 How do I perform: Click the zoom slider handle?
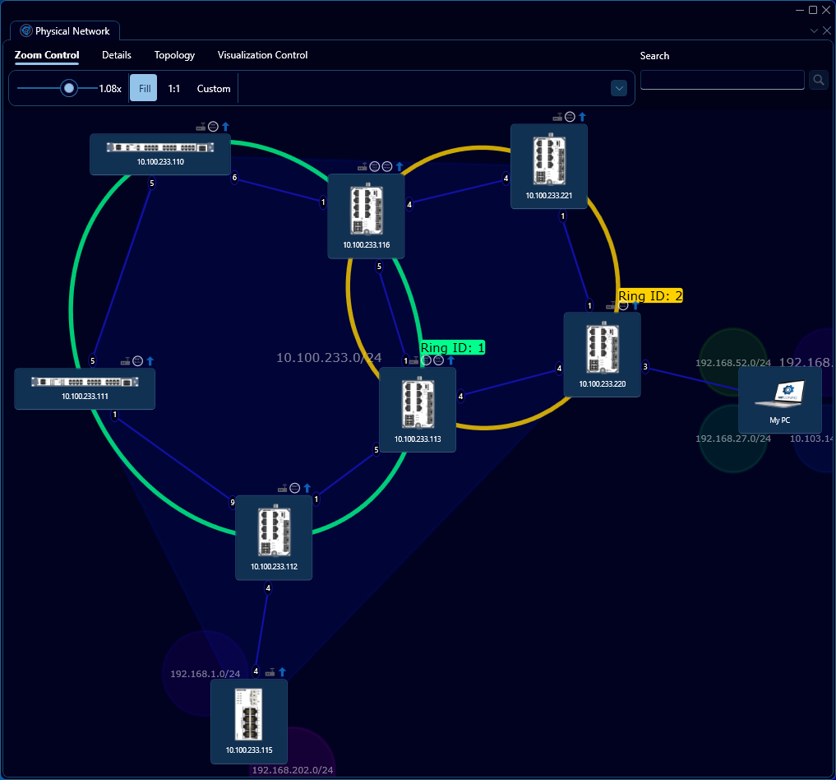[69, 88]
